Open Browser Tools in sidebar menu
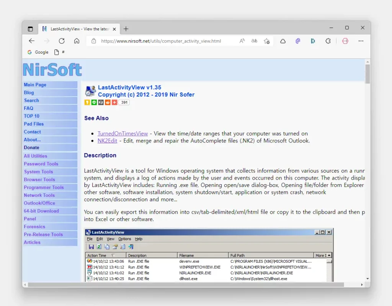Image resolution: width=392 pixels, height=306 pixels. coord(39,180)
